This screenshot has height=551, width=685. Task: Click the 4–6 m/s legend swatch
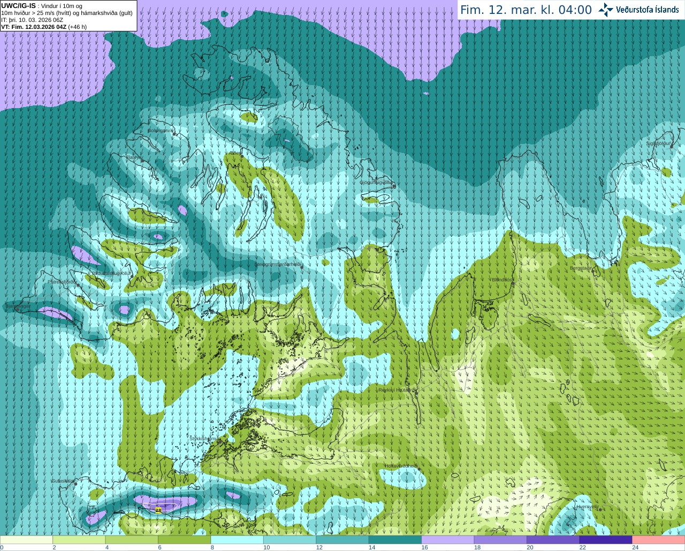click(x=132, y=540)
